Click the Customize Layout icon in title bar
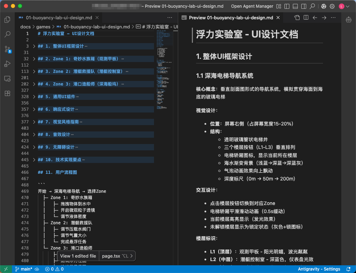Viewport: 356px width, 273px height. click(278, 6)
